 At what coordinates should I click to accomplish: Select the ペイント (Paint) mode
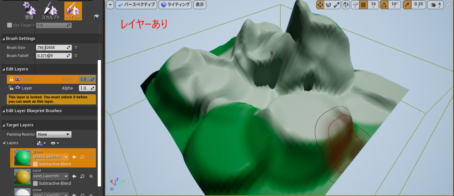[73, 10]
